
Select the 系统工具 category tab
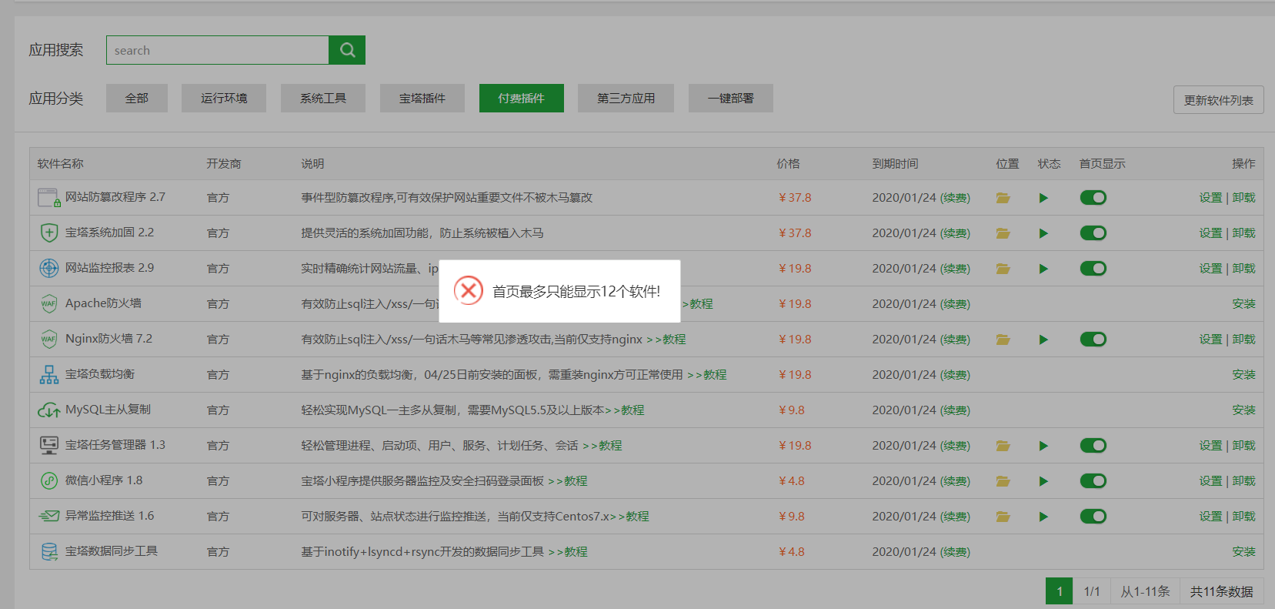323,99
